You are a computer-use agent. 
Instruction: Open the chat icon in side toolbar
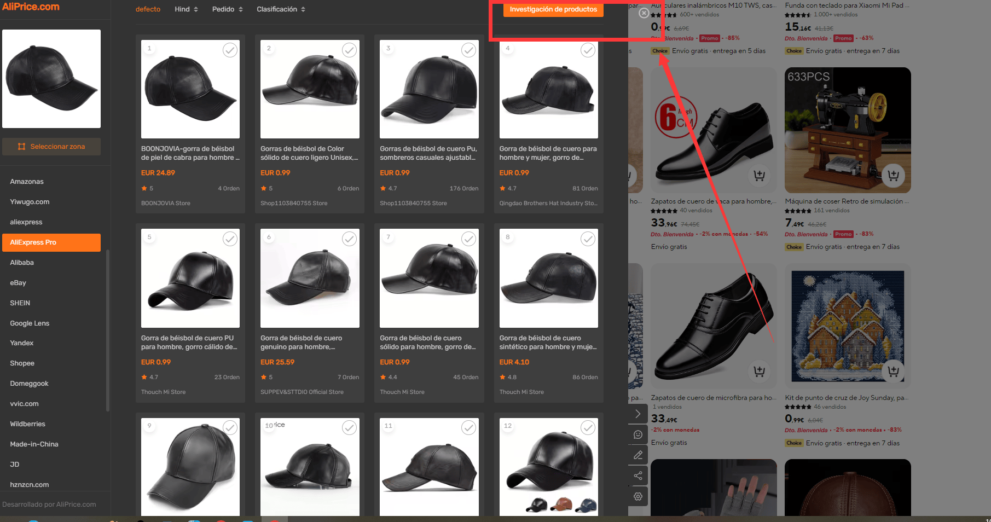pos(638,434)
